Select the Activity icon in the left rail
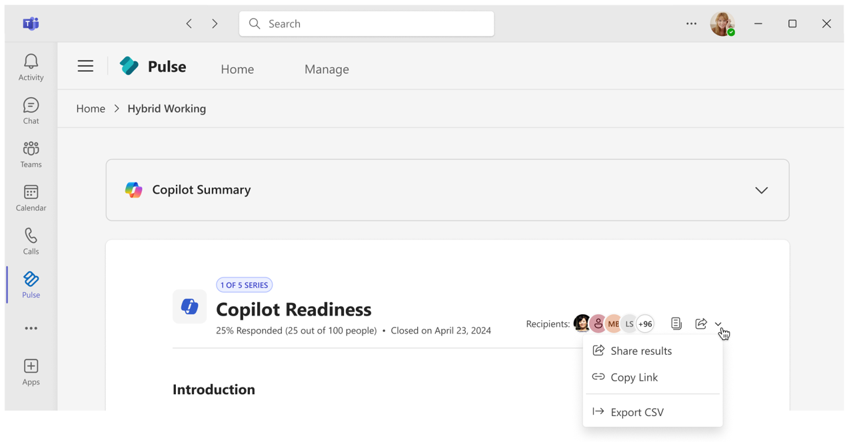 click(x=30, y=66)
